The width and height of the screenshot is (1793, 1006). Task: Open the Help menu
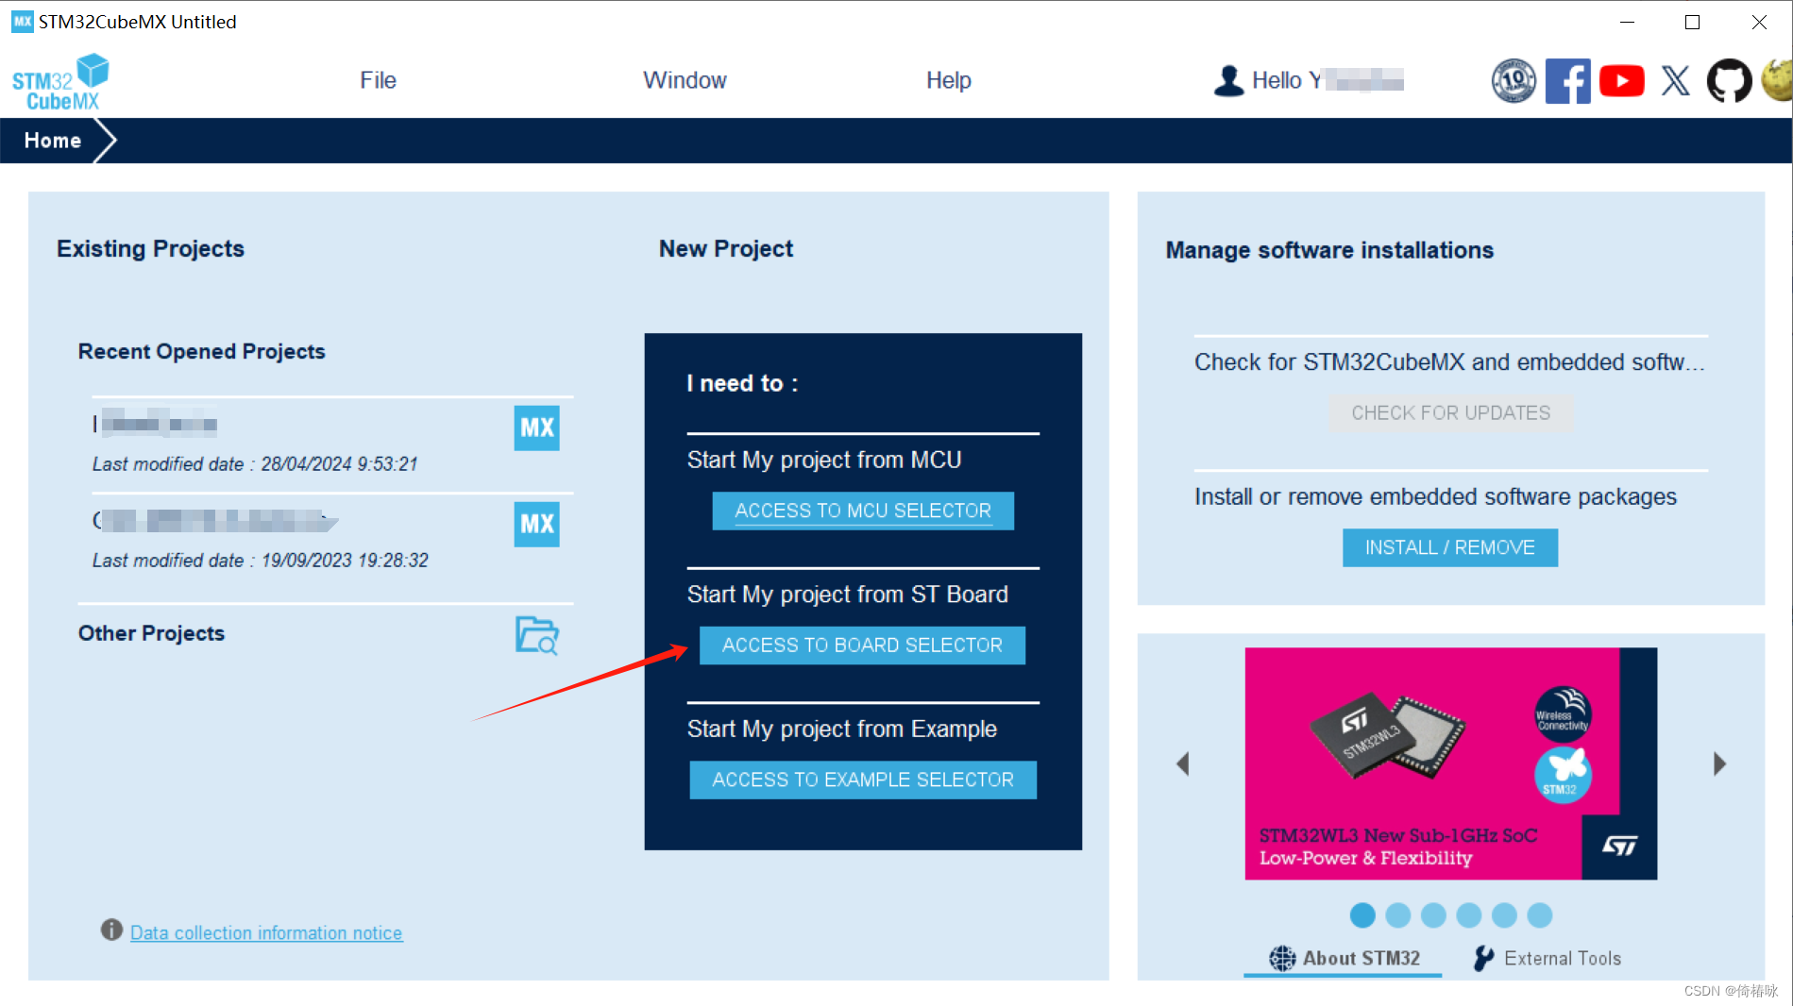pos(948,80)
